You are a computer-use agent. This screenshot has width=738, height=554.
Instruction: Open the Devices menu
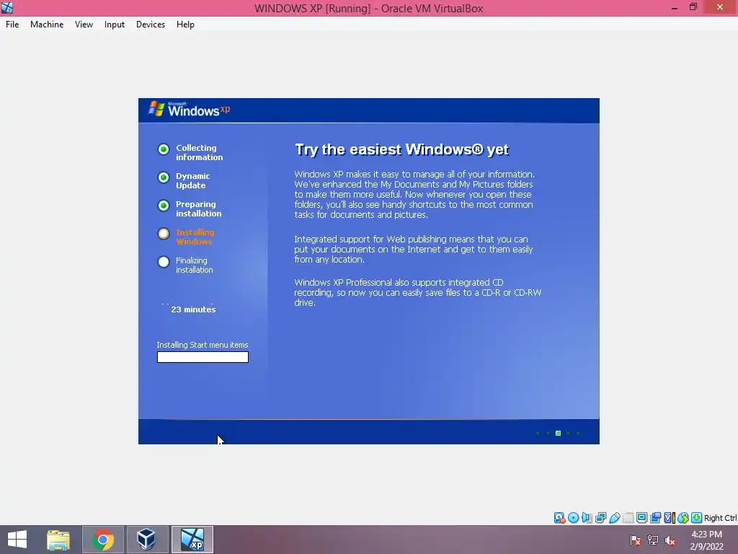pos(150,25)
